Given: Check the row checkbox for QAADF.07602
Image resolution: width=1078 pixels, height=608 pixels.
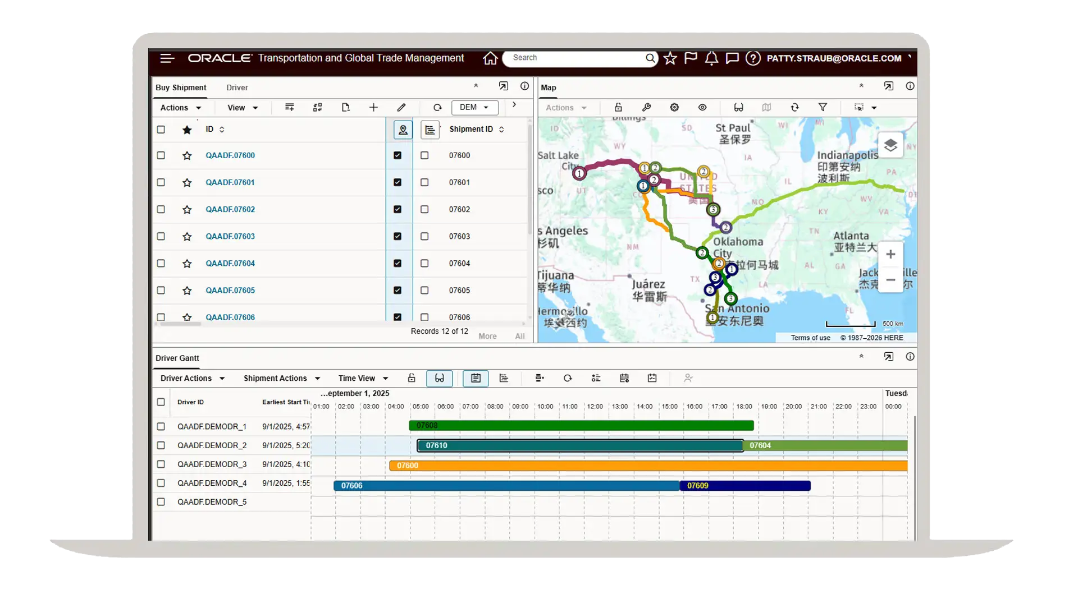Looking at the screenshot, I should 161,209.
